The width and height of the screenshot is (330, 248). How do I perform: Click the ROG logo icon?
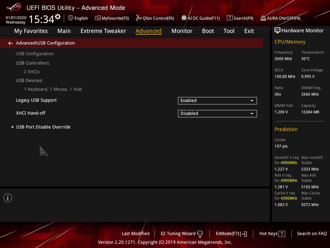click(x=14, y=7)
